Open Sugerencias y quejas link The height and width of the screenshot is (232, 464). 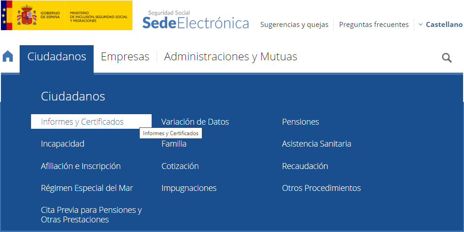tap(294, 25)
